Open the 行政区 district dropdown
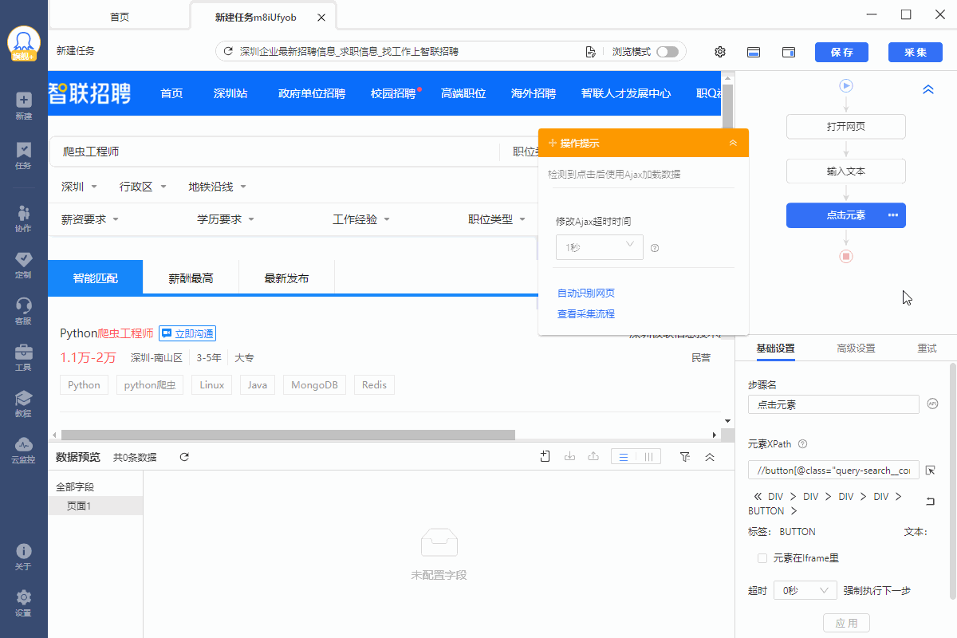957x638 pixels. (143, 187)
